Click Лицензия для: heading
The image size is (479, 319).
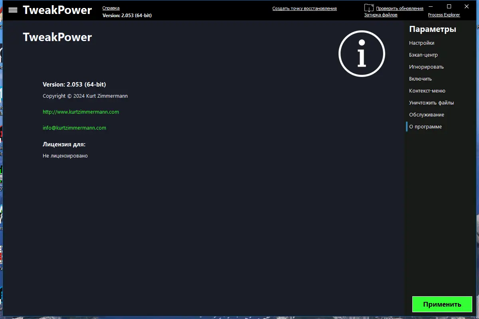tap(64, 144)
